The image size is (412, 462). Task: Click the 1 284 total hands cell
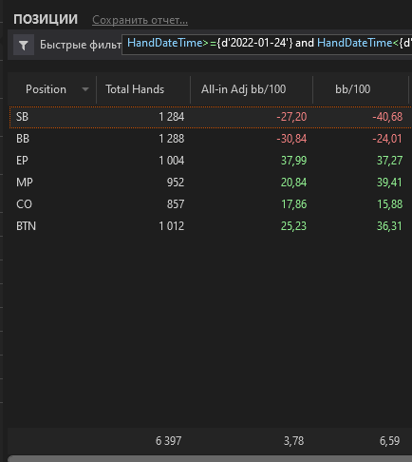pos(172,117)
